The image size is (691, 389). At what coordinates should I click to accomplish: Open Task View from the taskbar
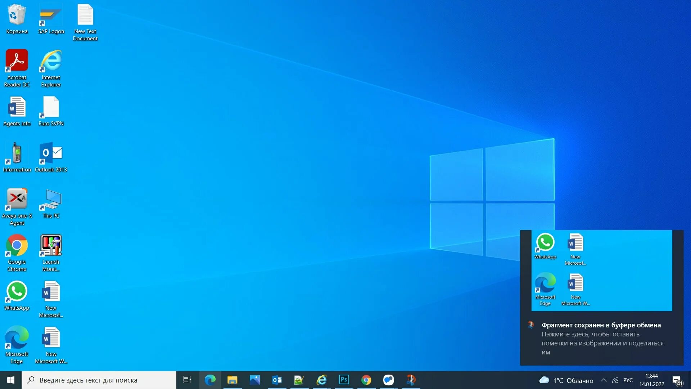187,380
